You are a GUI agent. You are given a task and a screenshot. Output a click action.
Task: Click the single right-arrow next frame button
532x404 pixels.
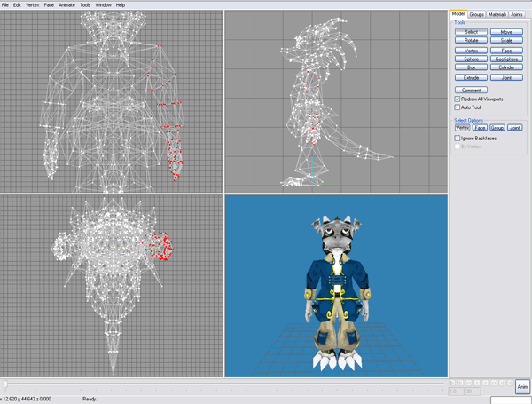485,383
